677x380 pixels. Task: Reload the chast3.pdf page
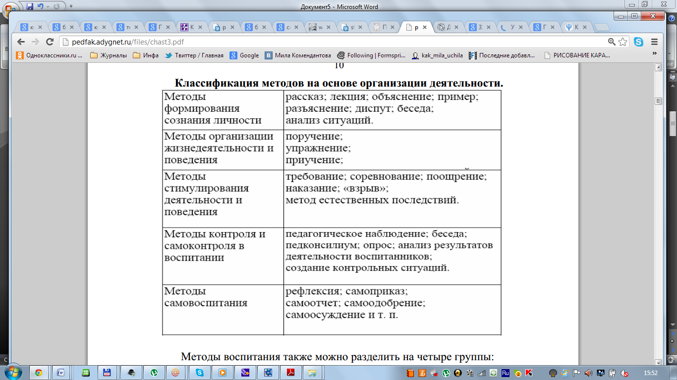click(x=50, y=42)
